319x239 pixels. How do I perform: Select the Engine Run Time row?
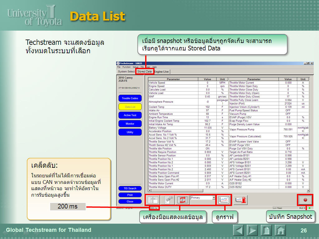tap(188, 117)
